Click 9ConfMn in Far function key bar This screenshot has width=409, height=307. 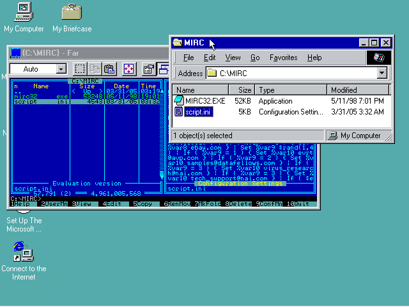(x=269, y=204)
